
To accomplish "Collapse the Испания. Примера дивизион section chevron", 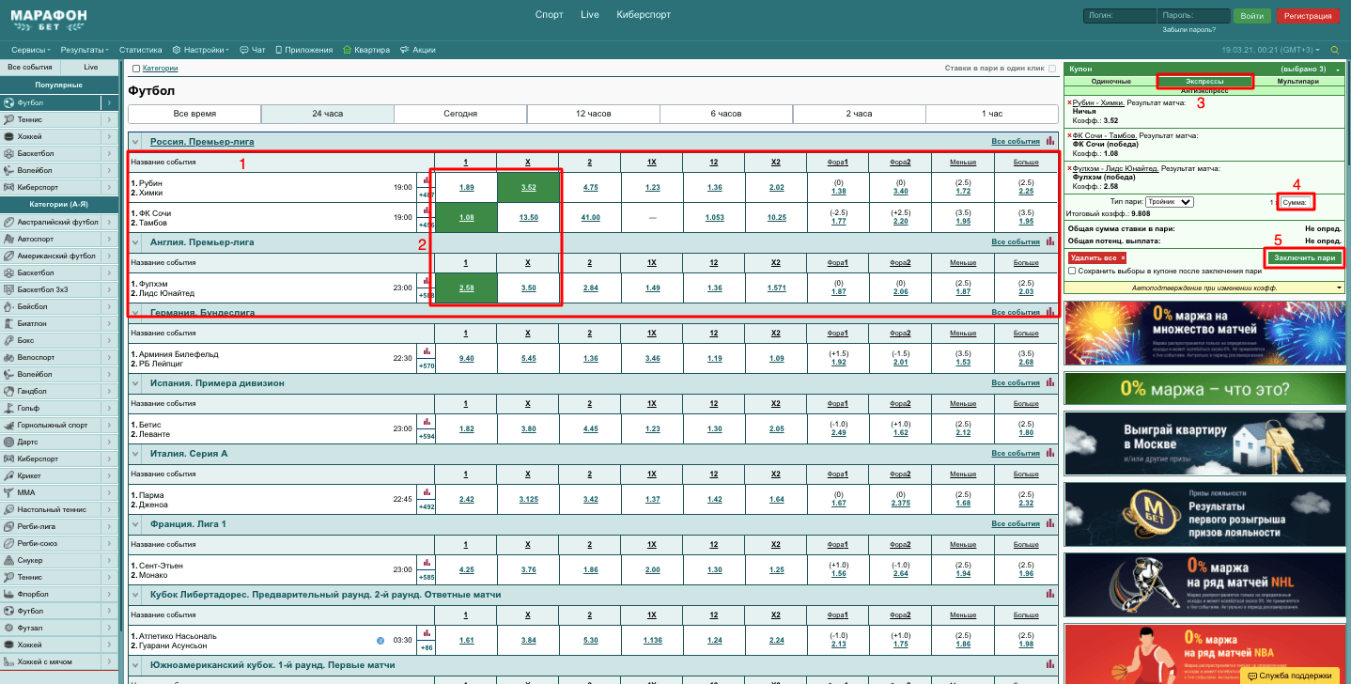I will (x=135, y=383).
